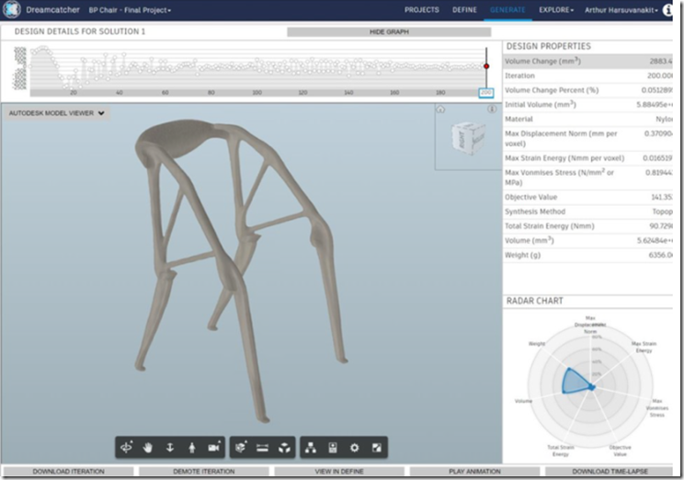Activate the First Person walk tool
Image resolution: width=684 pixels, height=480 pixels.
pos(191,448)
